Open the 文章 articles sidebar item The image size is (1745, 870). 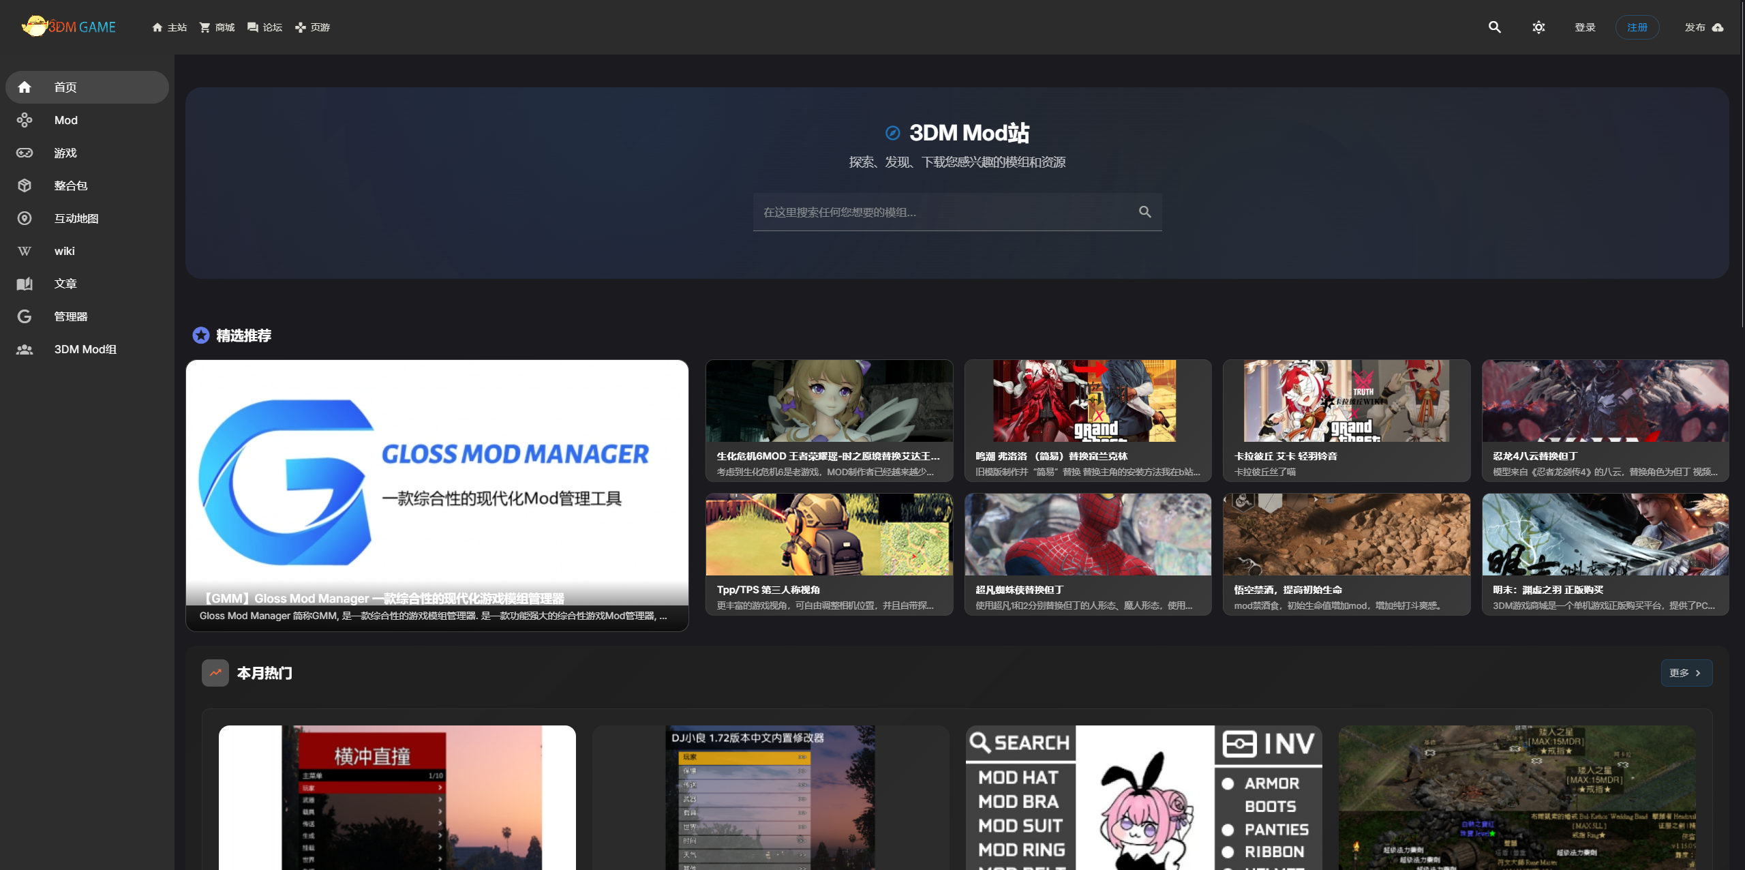[x=65, y=284]
